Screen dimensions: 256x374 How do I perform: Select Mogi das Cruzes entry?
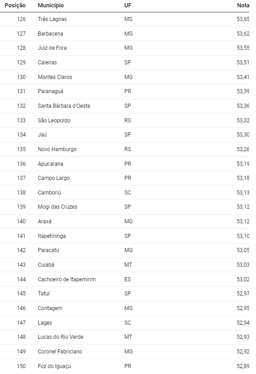[57, 207]
